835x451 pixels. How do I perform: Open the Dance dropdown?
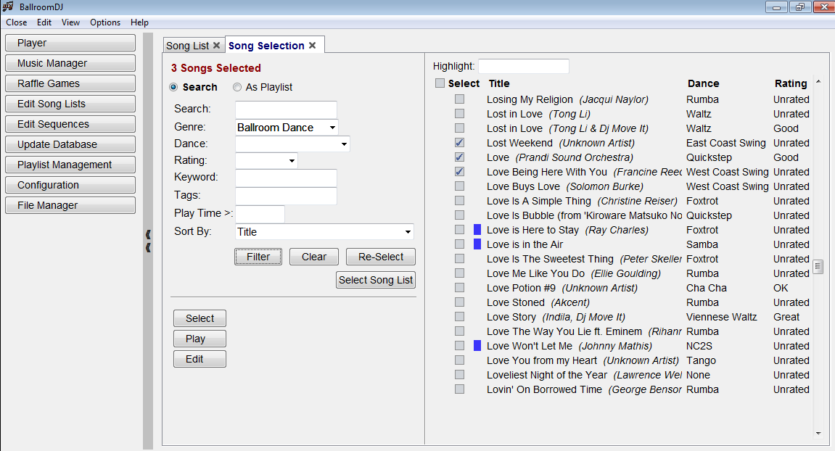344,144
